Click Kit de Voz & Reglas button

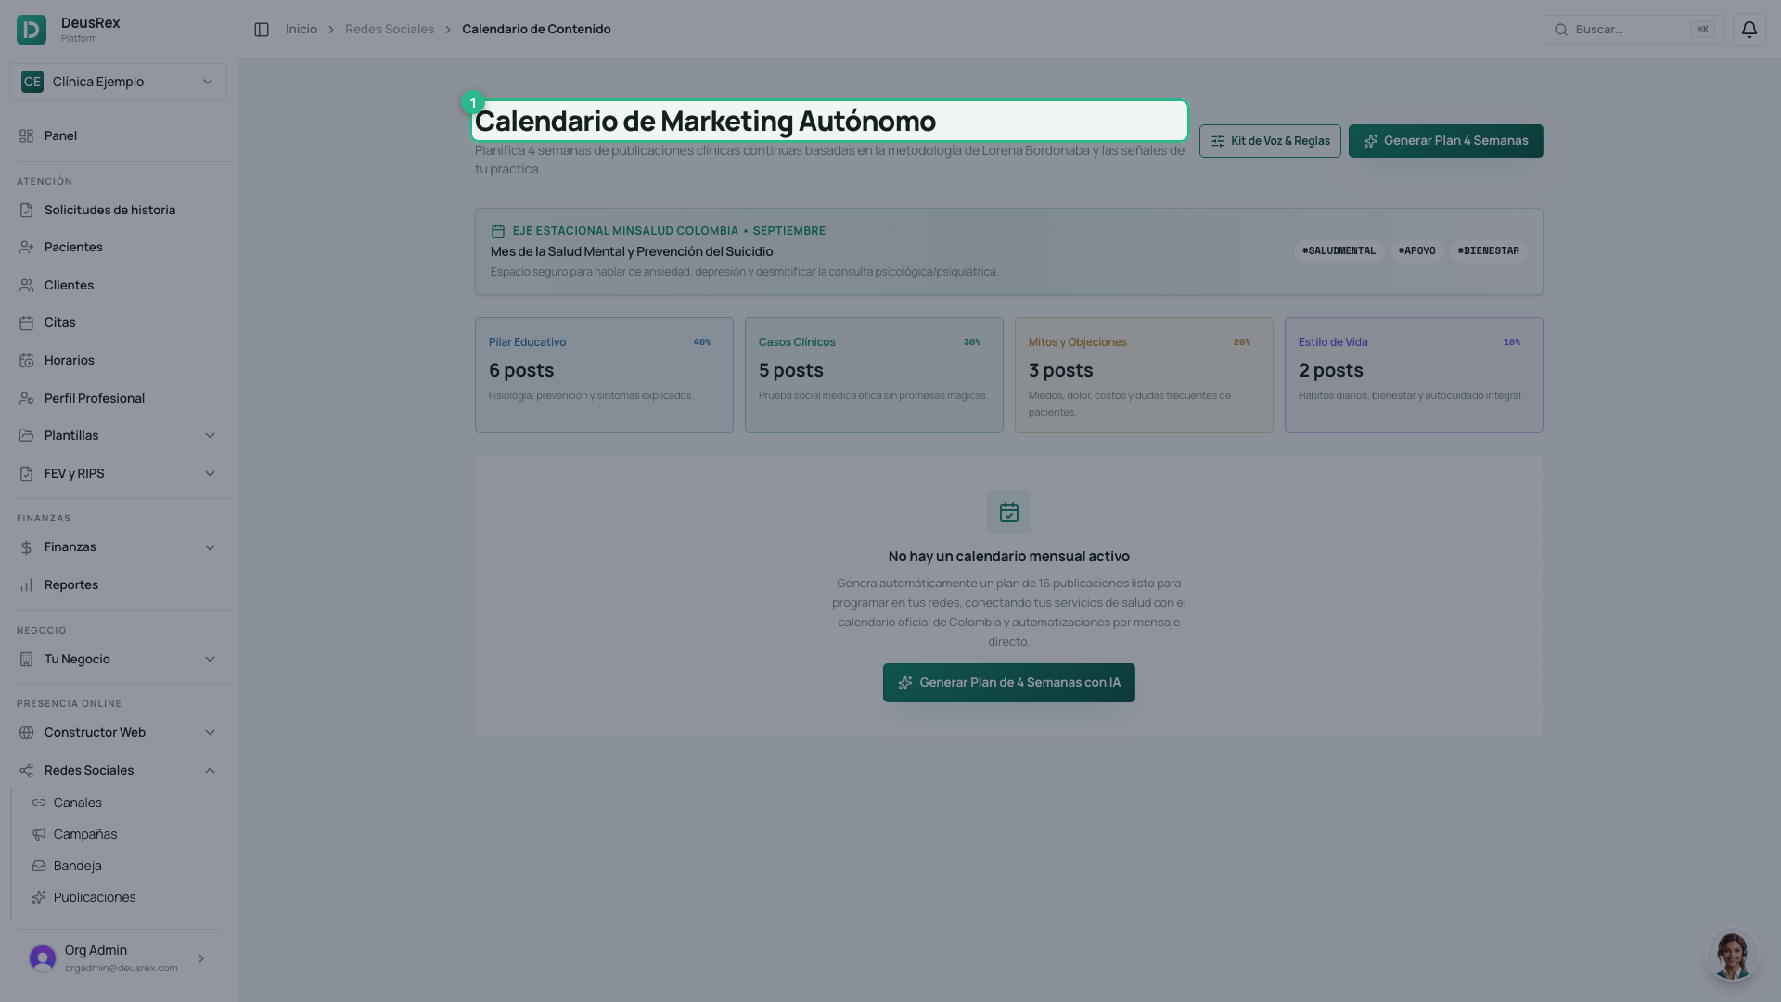click(1270, 141)
